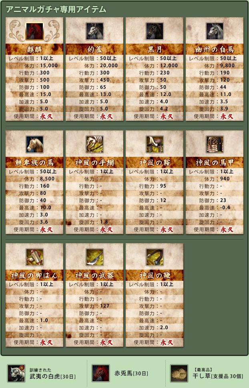249x388 pixels.
Task: Click the 神風の鞭 whip icon
Action: tap(155, 257)
